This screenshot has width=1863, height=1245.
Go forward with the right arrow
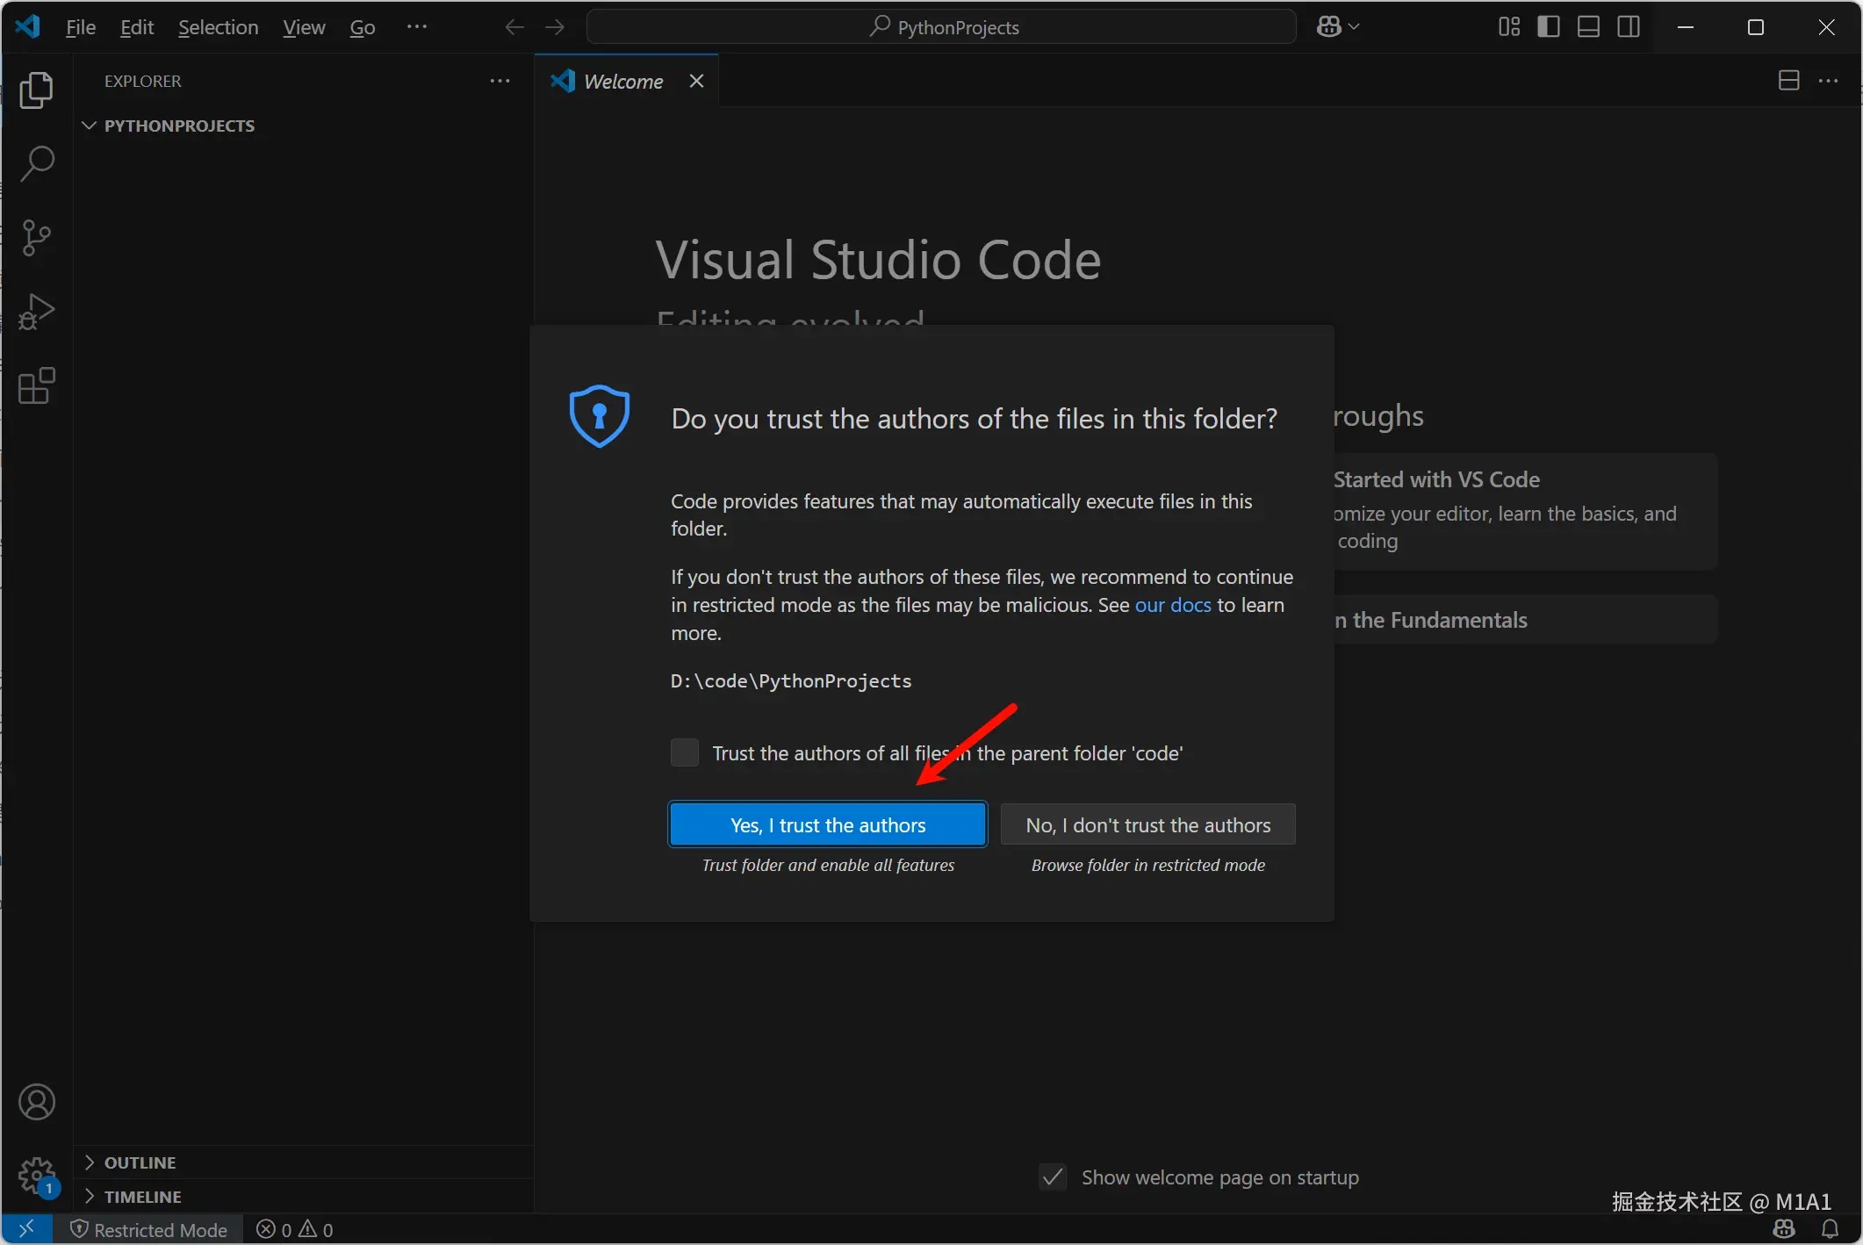[x=555, y=27]
